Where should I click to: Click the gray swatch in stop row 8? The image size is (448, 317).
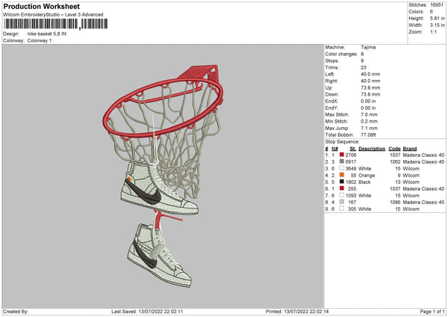click(x=342, y=202)
